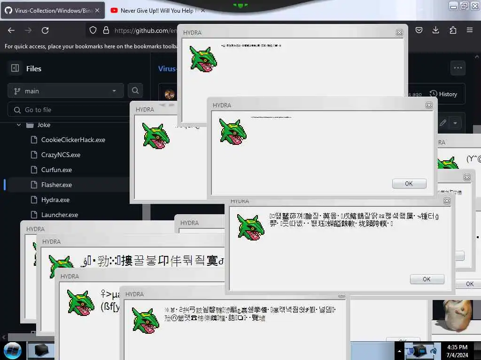
Task: Close the partially hidden right-side HYDRA dialog
Action: coord(467,177)
